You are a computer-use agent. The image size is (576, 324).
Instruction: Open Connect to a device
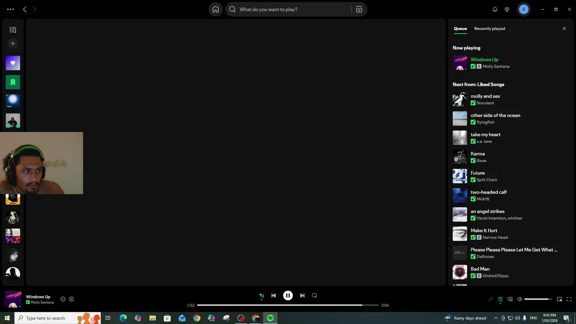tap(510, 299)
